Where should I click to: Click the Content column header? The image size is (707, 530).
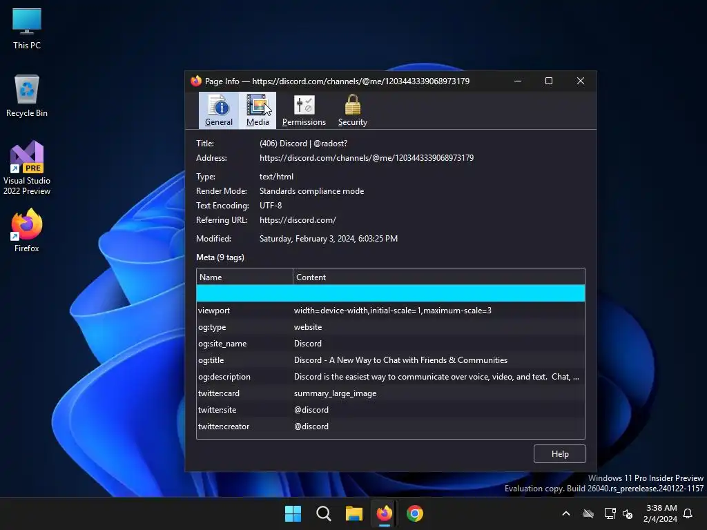click(438, 277)
